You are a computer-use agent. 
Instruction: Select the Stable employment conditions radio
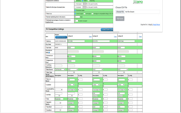point(83,1)
